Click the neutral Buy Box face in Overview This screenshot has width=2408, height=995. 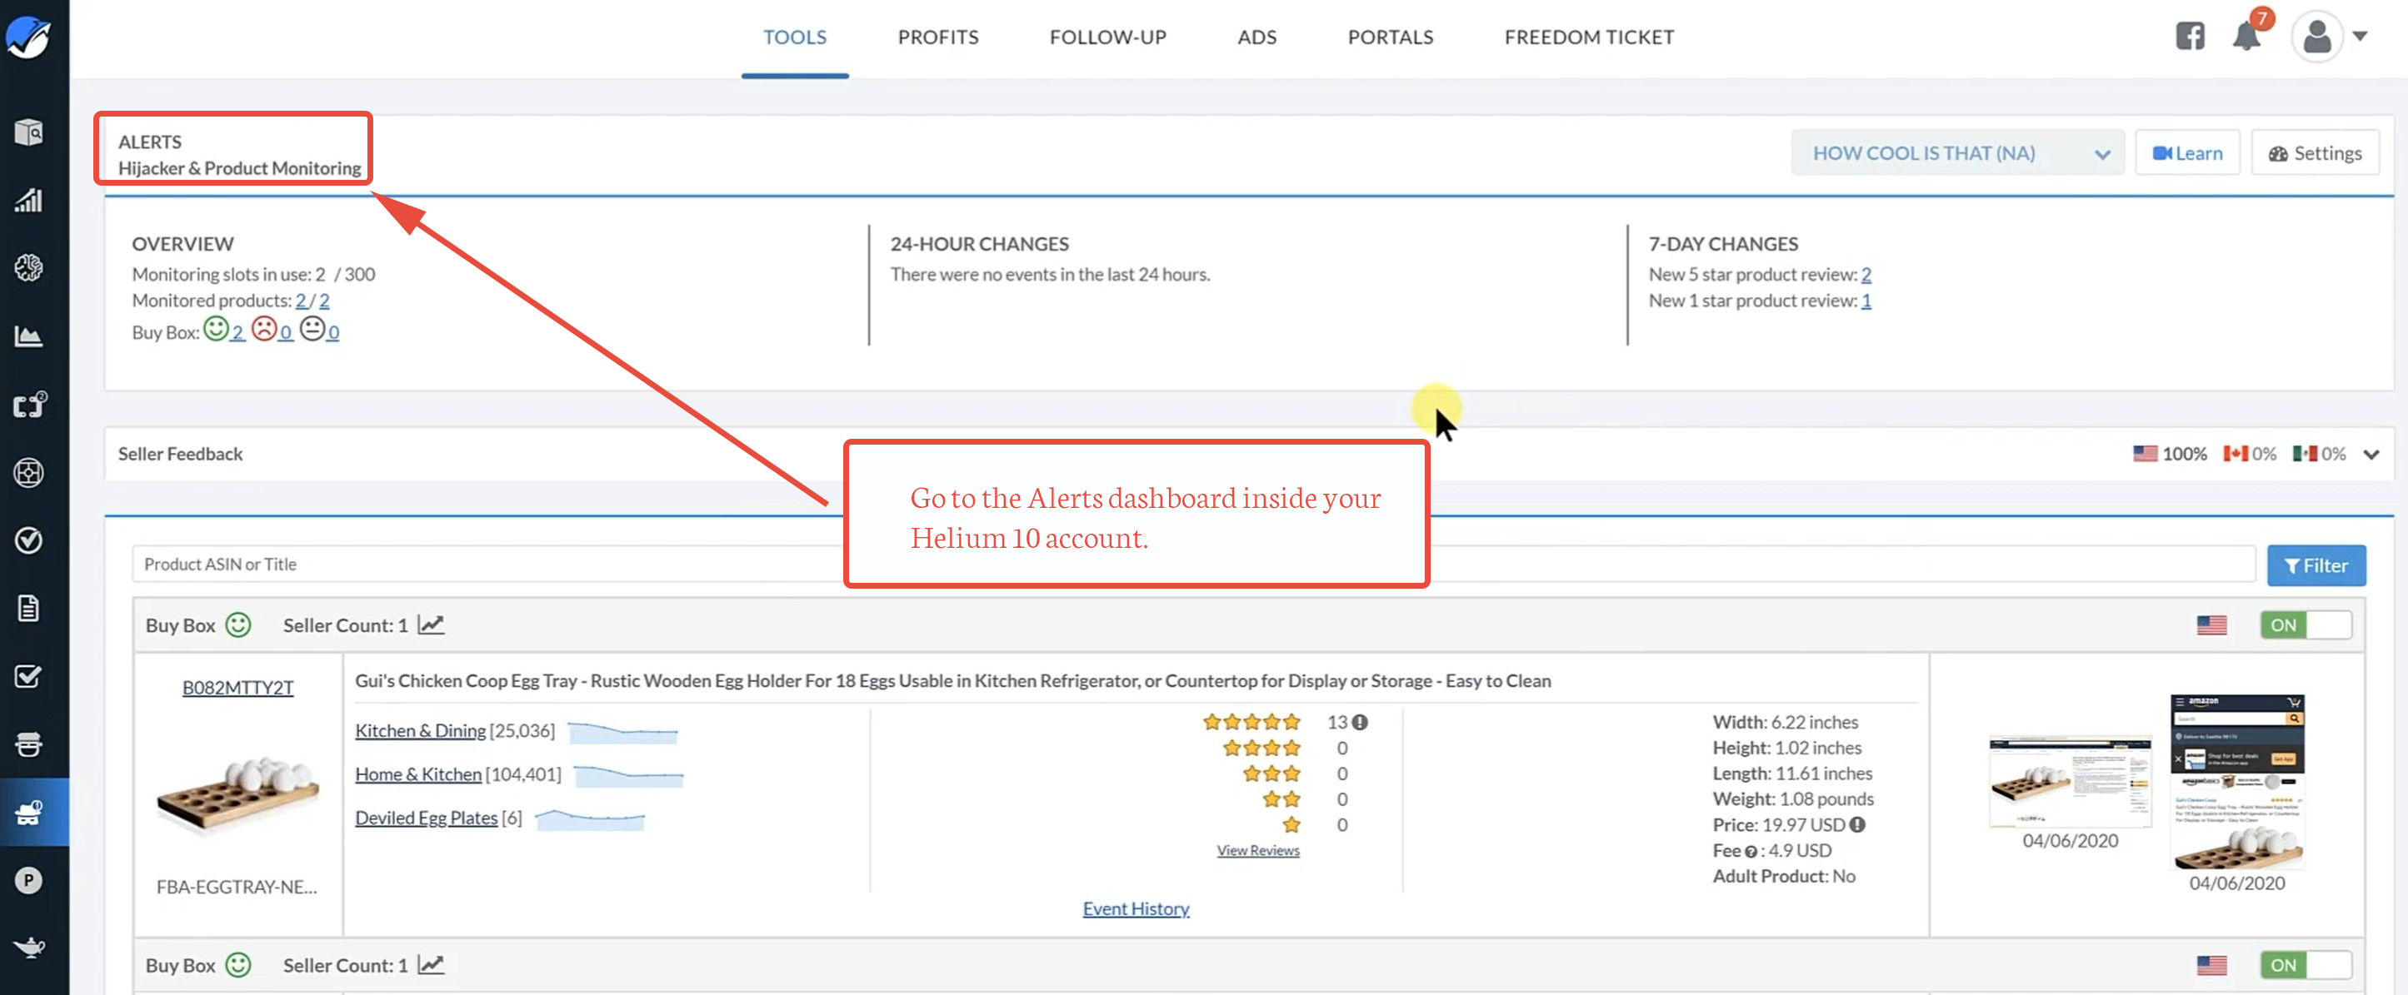click(312, 329)
